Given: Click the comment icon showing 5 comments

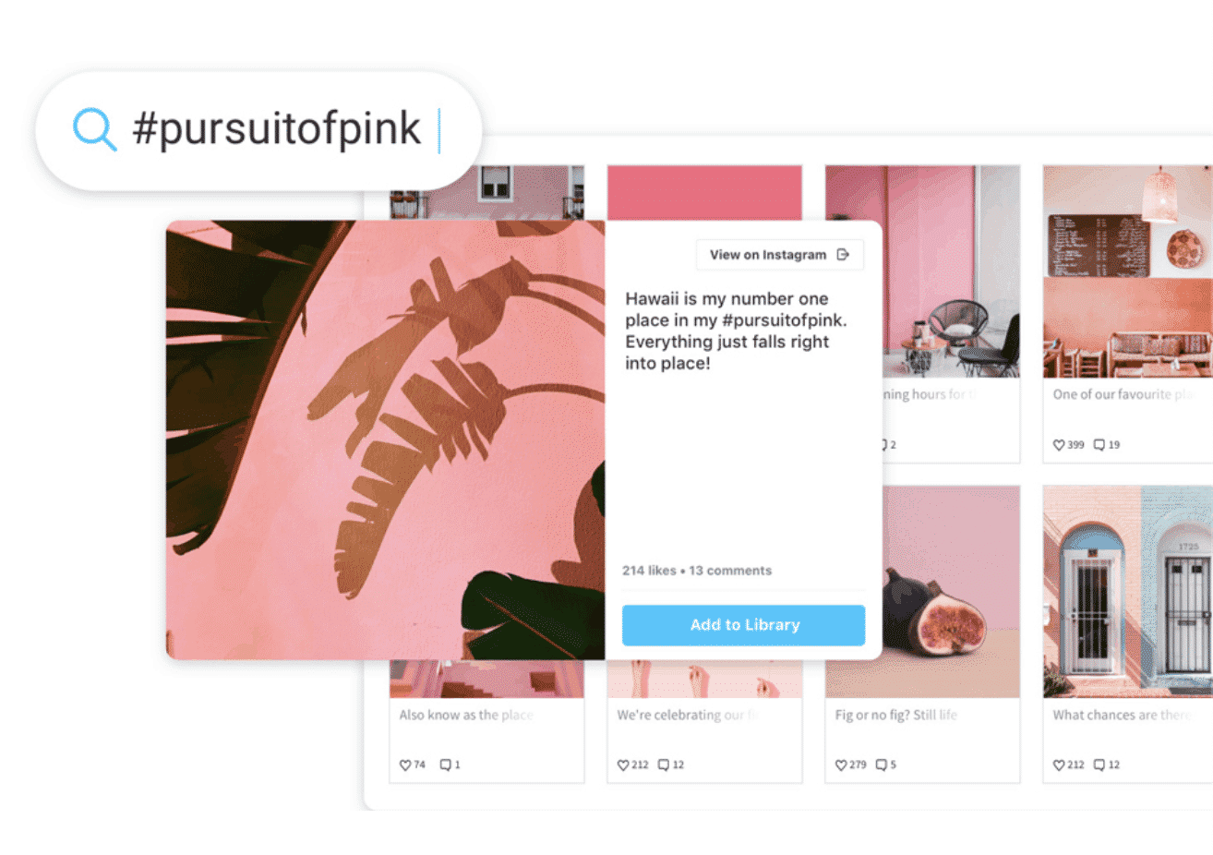Looking at the screenshot, I should pyautogui.click(x=882, y=765).
